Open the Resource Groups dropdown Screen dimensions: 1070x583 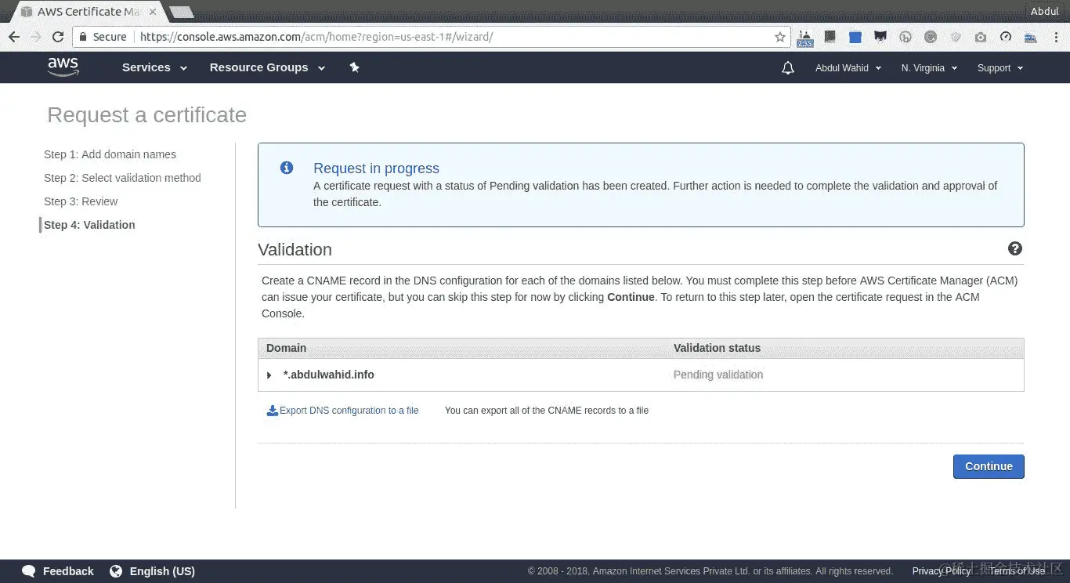pos(267,67)
